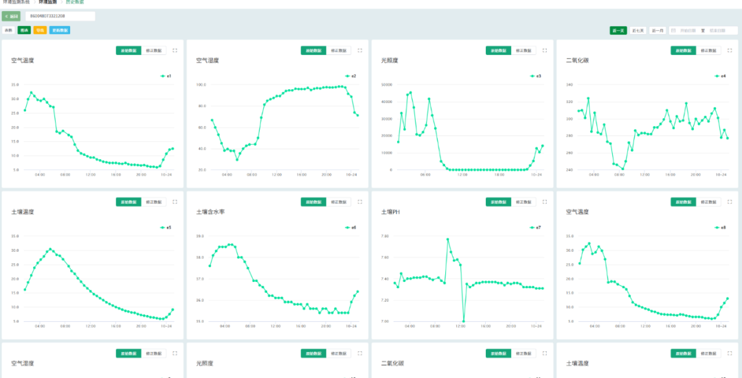Click the 7.00 dip point in 土壤PH chart

[x=463, y=321]
